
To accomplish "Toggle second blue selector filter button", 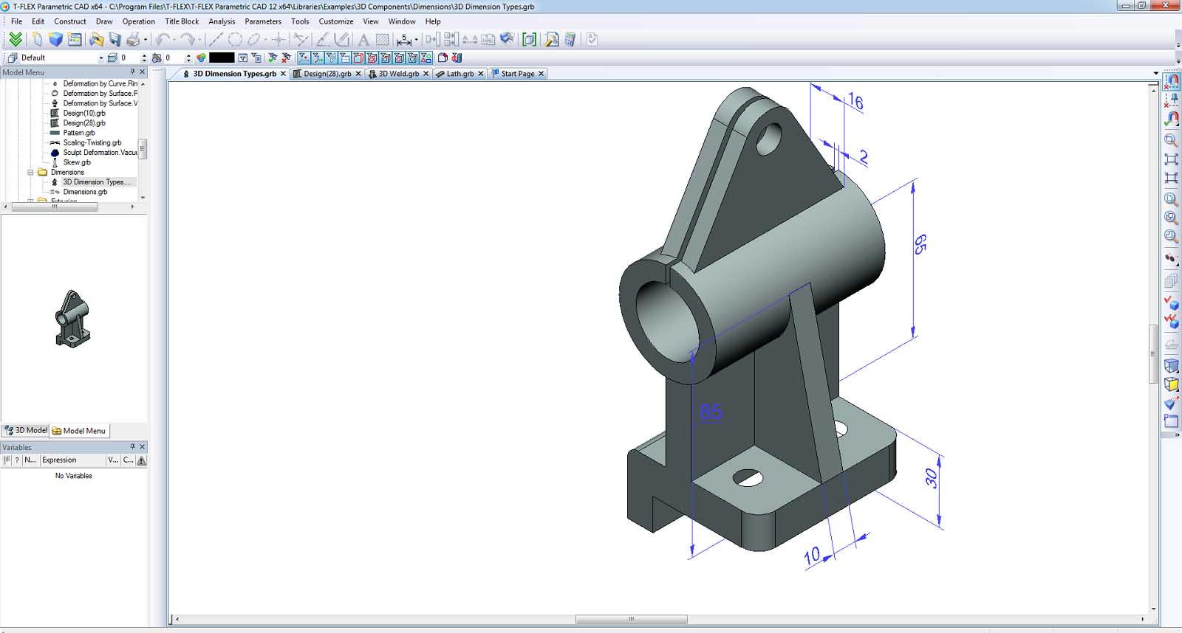I will pyautogui.click(x=318, y=58).
